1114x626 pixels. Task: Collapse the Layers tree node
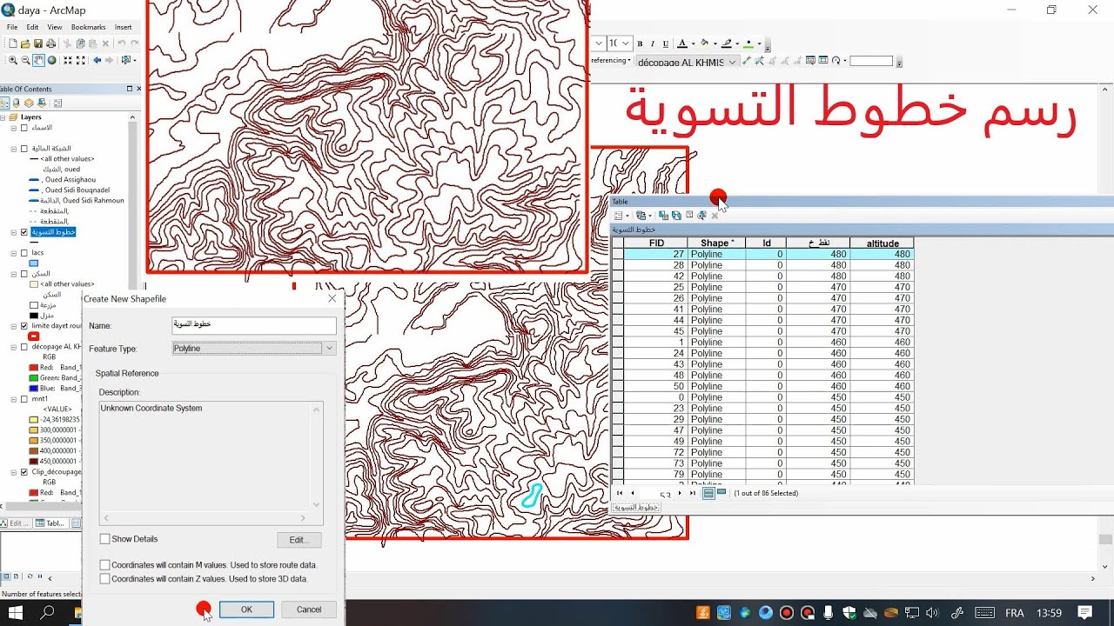click(3, 117)
